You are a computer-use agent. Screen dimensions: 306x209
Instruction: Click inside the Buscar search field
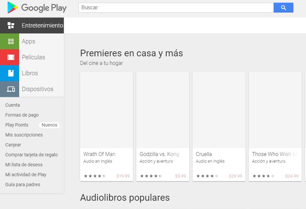click(176, 8)
